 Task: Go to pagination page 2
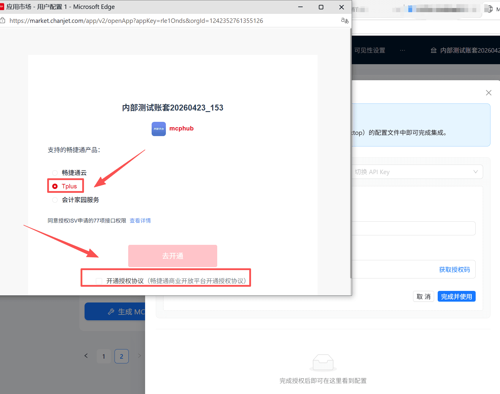click(x=121, y=356)
